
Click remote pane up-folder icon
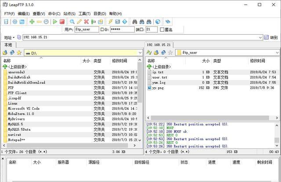(156, 53)
